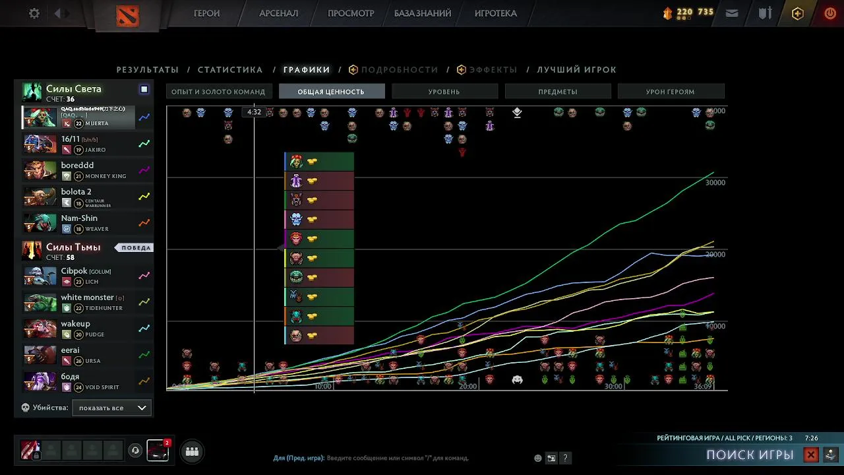Screen dimensions: 844x475
Task: Open the БАЗА ЗНАНИЙ menu
Action: pyautogui.click(x=423, y=13)
